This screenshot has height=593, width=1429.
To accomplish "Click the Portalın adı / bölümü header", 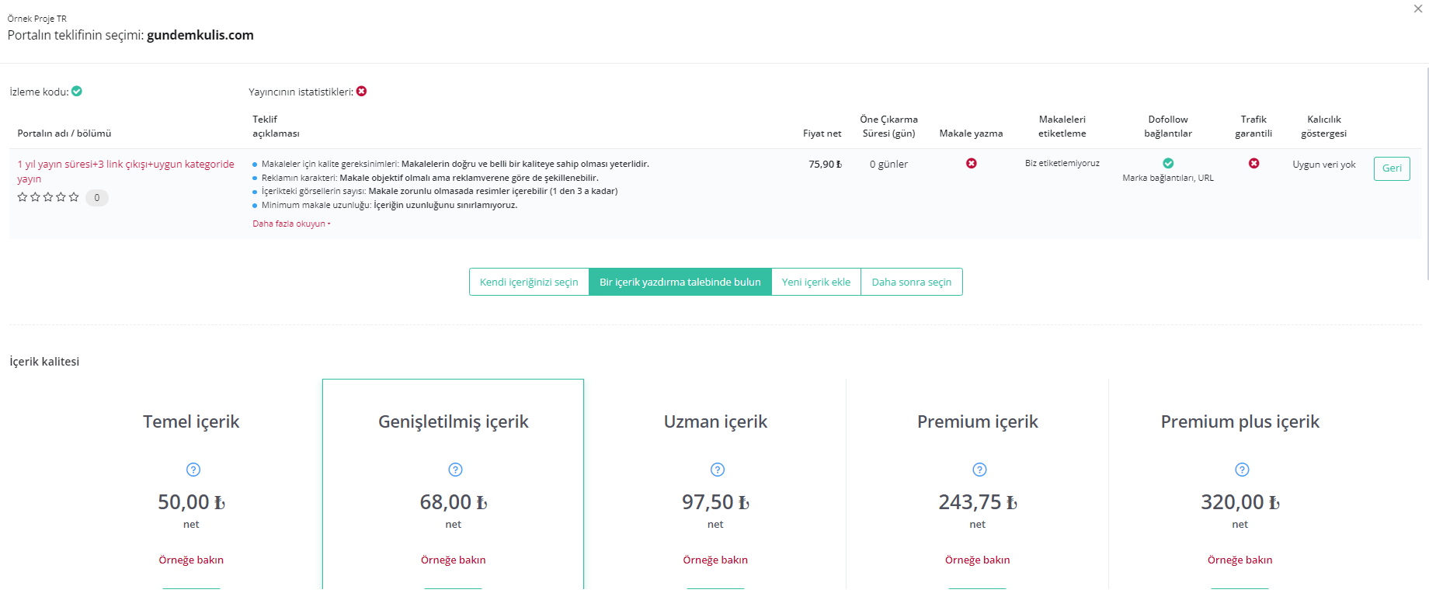I will tap(64, 134).
